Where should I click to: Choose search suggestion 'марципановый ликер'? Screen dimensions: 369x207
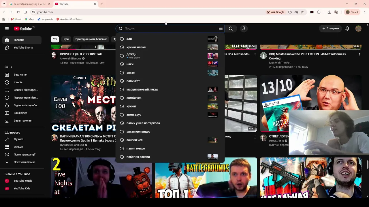[x=170, y=89]
